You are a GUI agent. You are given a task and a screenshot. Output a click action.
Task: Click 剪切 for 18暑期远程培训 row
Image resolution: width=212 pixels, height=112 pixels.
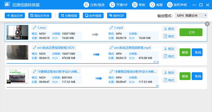pos(169,73)
